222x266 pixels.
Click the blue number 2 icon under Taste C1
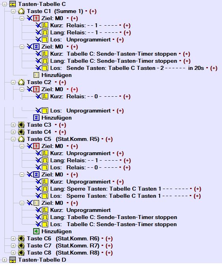click(36, 47)
